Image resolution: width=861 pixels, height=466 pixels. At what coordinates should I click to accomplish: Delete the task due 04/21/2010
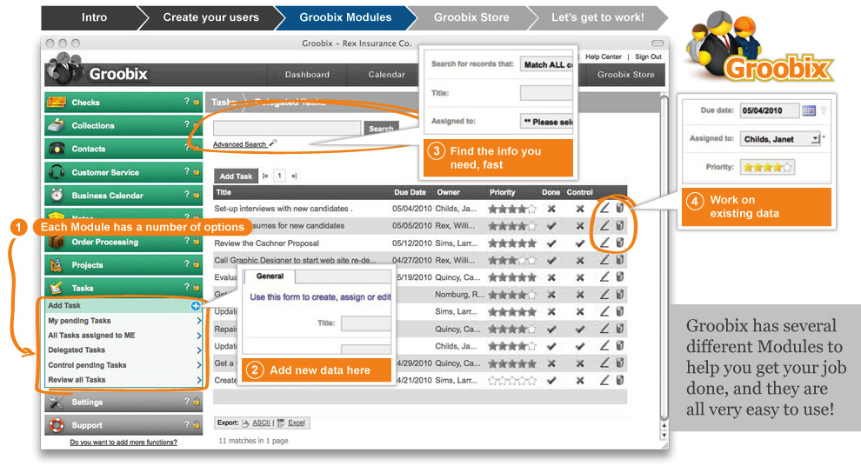click(620, 380)
